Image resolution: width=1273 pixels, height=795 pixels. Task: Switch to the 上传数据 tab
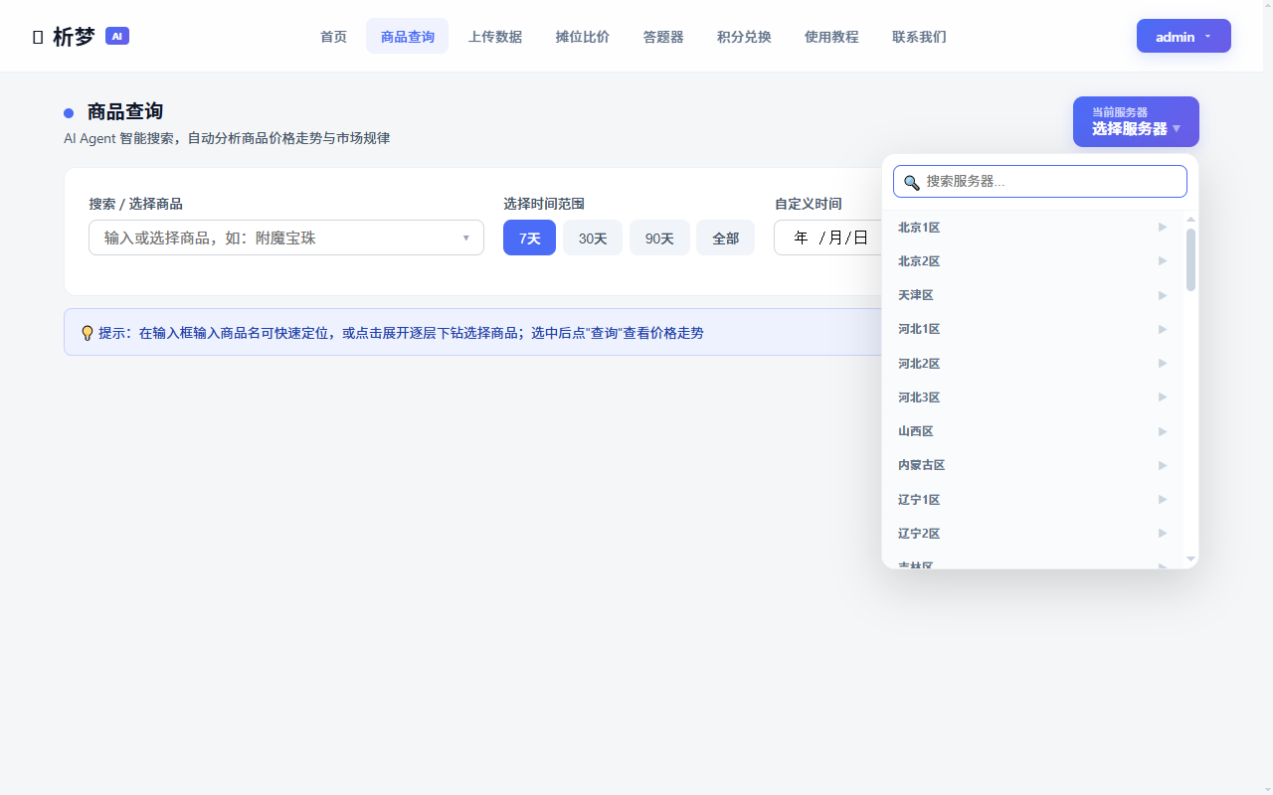[495, 37]
